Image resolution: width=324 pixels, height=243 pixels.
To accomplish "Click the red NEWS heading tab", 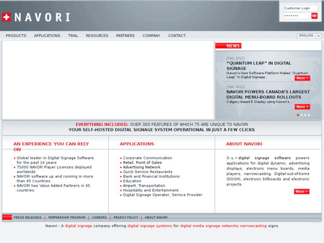I will click(x=228, y=46).
